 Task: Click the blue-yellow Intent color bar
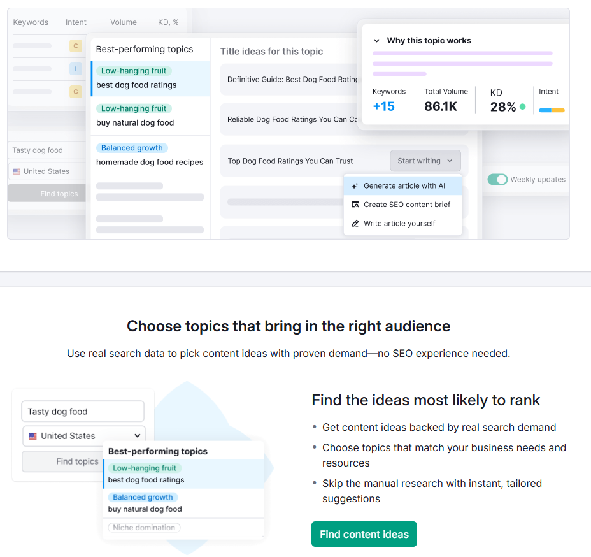(552, 110)
